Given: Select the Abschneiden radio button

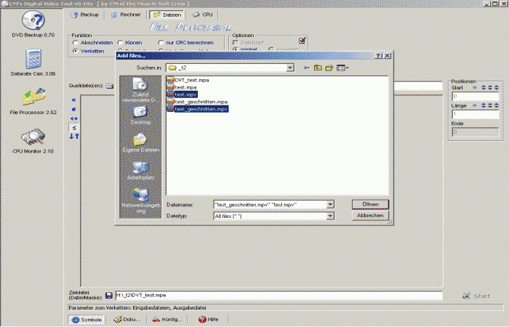Looking at the screenshot, I should click(75, 43).
